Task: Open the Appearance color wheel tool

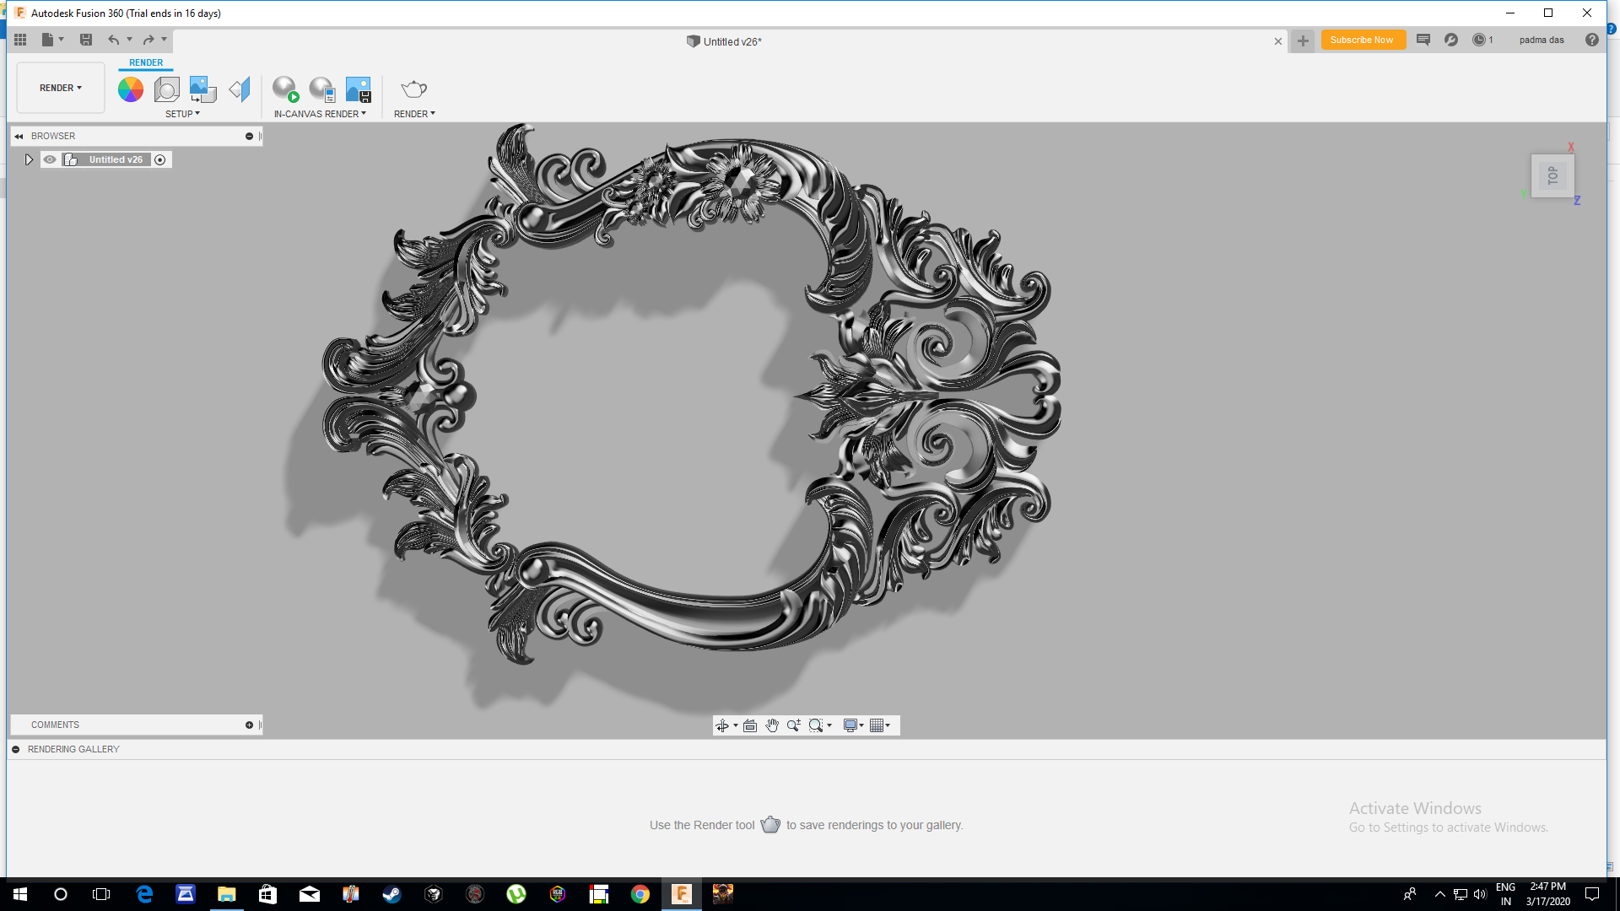Action: [x=131, y=89]
